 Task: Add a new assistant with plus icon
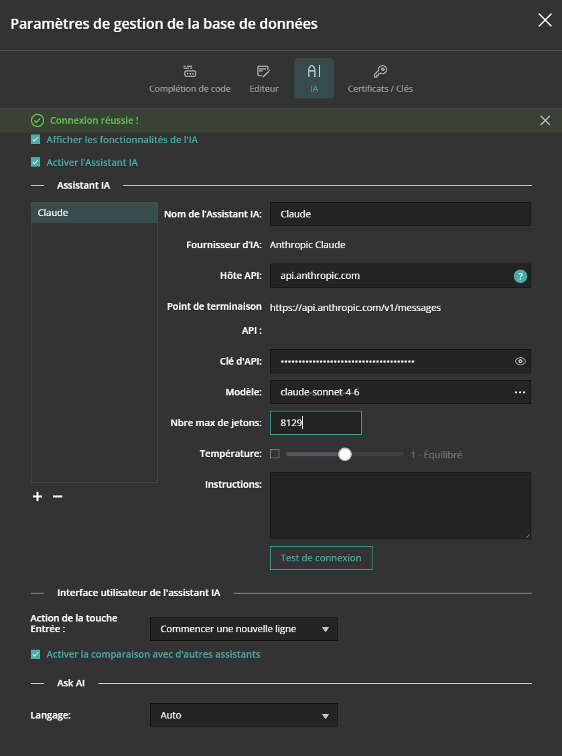coord(38,496)
